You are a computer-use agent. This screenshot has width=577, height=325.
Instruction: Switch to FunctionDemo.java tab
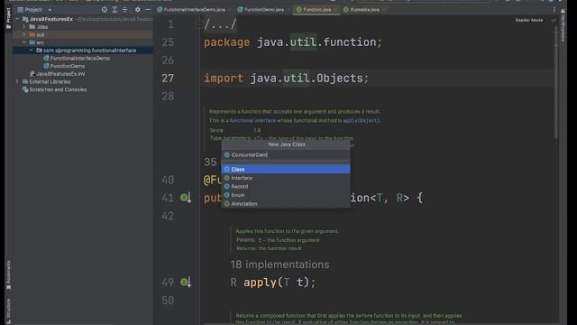pos(264,10)
